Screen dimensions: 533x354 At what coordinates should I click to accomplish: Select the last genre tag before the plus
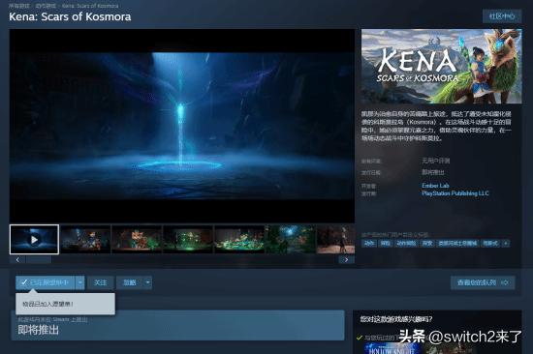[x=490, y=243]
